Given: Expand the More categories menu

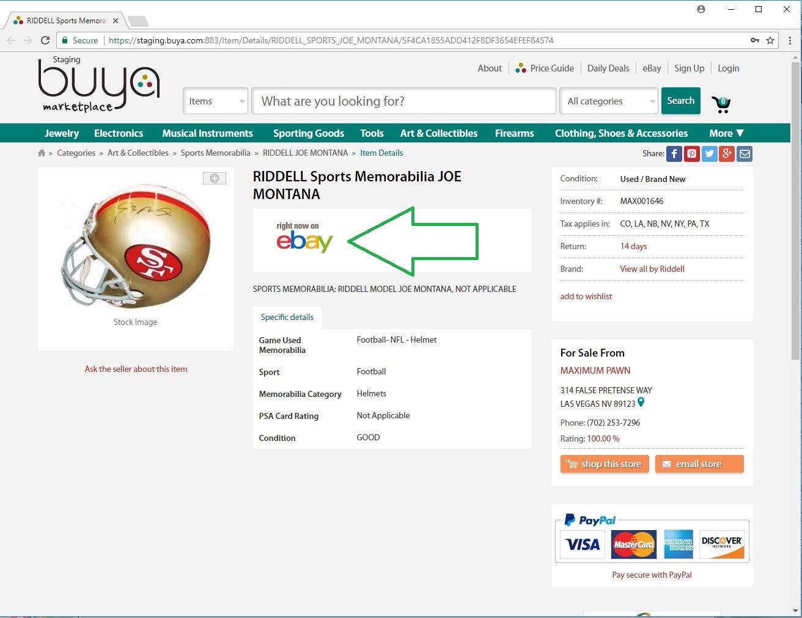Looking at the screenshot, I should (726, 133).
